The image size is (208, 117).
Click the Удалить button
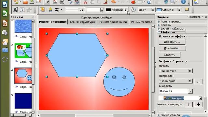tap(169, 55)
